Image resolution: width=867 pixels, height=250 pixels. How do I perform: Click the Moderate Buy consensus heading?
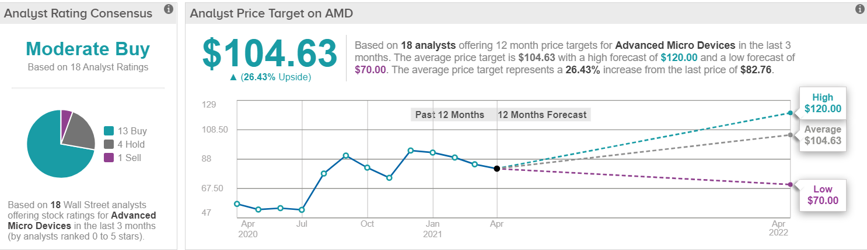[88, 48]
